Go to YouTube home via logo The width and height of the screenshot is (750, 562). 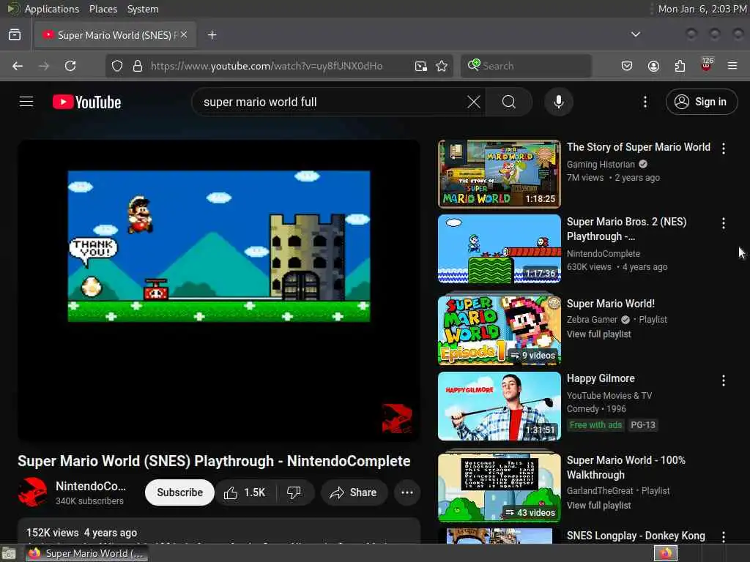(x=86, y=102)
